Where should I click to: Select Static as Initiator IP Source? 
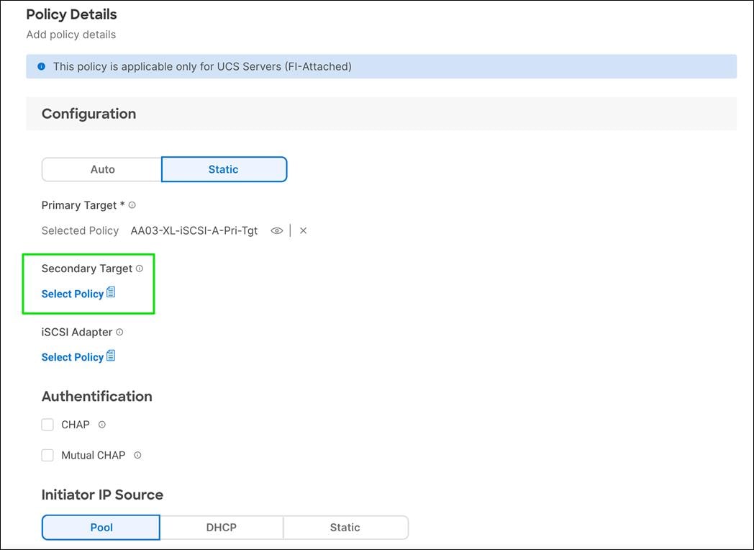point(345,527)
